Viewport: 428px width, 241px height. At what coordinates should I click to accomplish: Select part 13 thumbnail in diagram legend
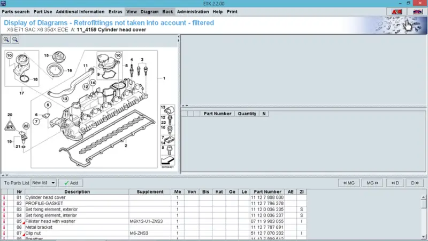click(167, 110)
